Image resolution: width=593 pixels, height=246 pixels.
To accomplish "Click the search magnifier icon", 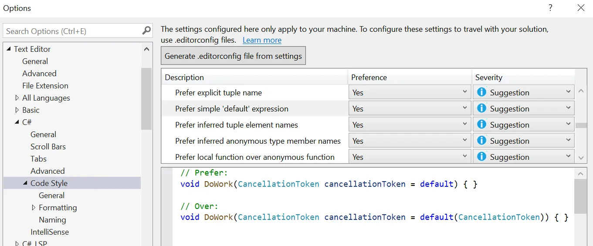I will click(146, 31).
